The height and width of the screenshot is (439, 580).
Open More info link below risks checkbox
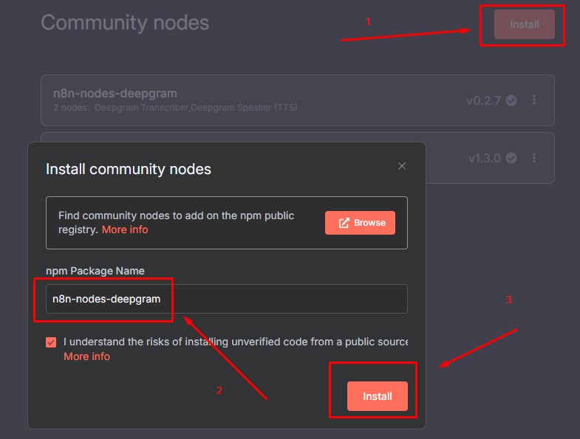coord(87,356)
